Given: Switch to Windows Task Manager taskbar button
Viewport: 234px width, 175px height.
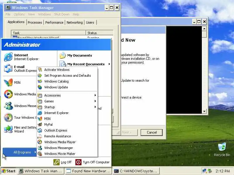Looking at the screenshot, I should [x=41, y=171].
